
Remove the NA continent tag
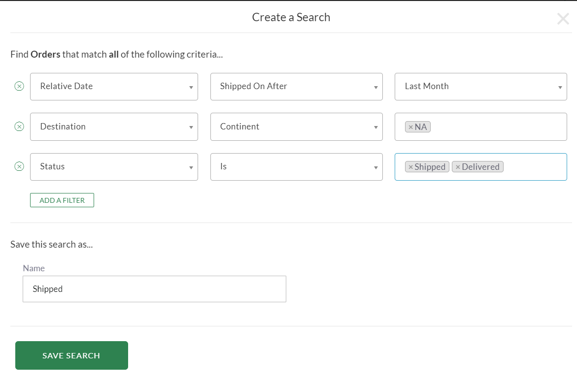(410, 127)
